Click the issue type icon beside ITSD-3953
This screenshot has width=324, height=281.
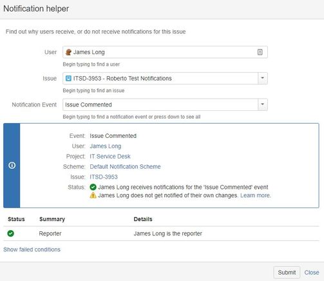pos(68,79)
